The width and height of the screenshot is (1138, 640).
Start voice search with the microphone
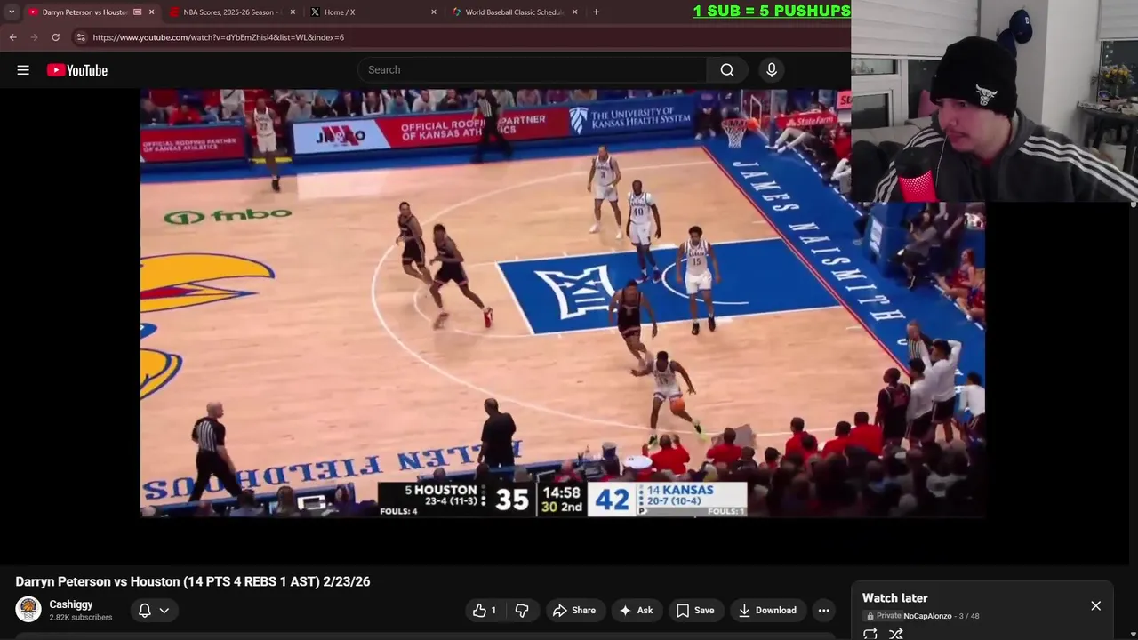772,70
